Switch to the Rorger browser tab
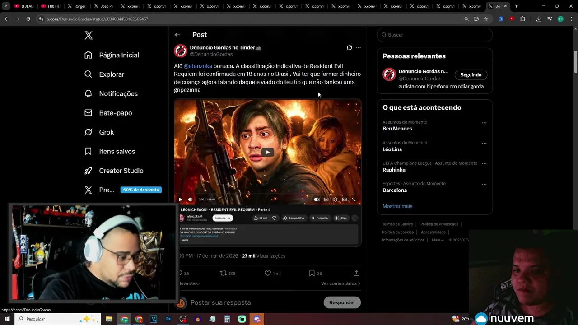Image resolution: width=578 pixels, height=325 pixels. pos(77,6)
